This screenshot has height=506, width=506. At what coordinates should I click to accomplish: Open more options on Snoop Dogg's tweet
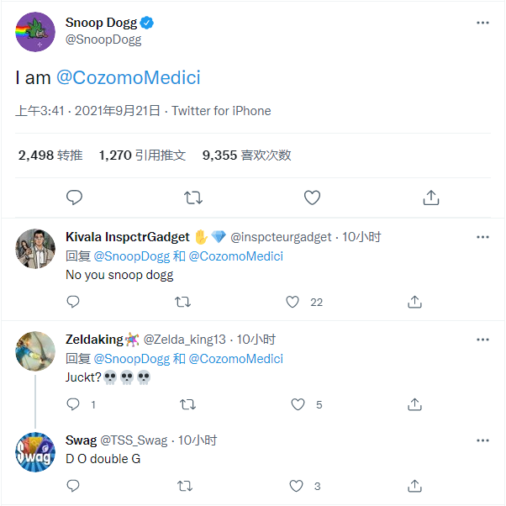(x=482, y=23)
